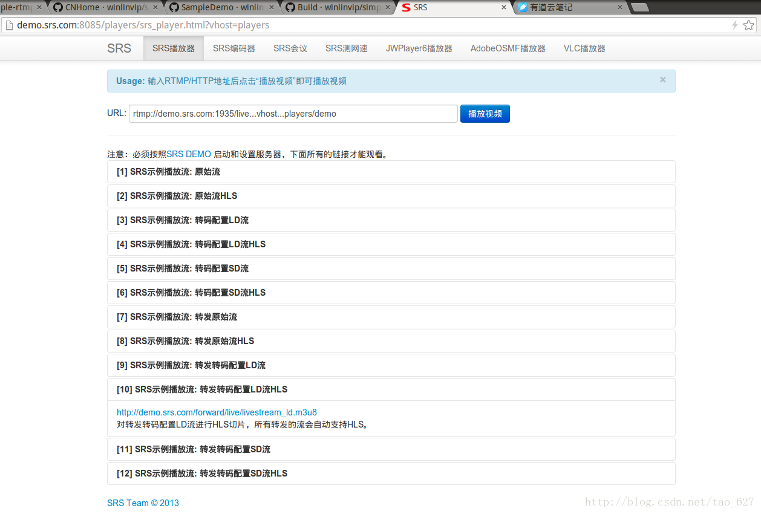Click the lightning bolt icon in the address bar
761x514 pixels.
(x=735, y=25)
